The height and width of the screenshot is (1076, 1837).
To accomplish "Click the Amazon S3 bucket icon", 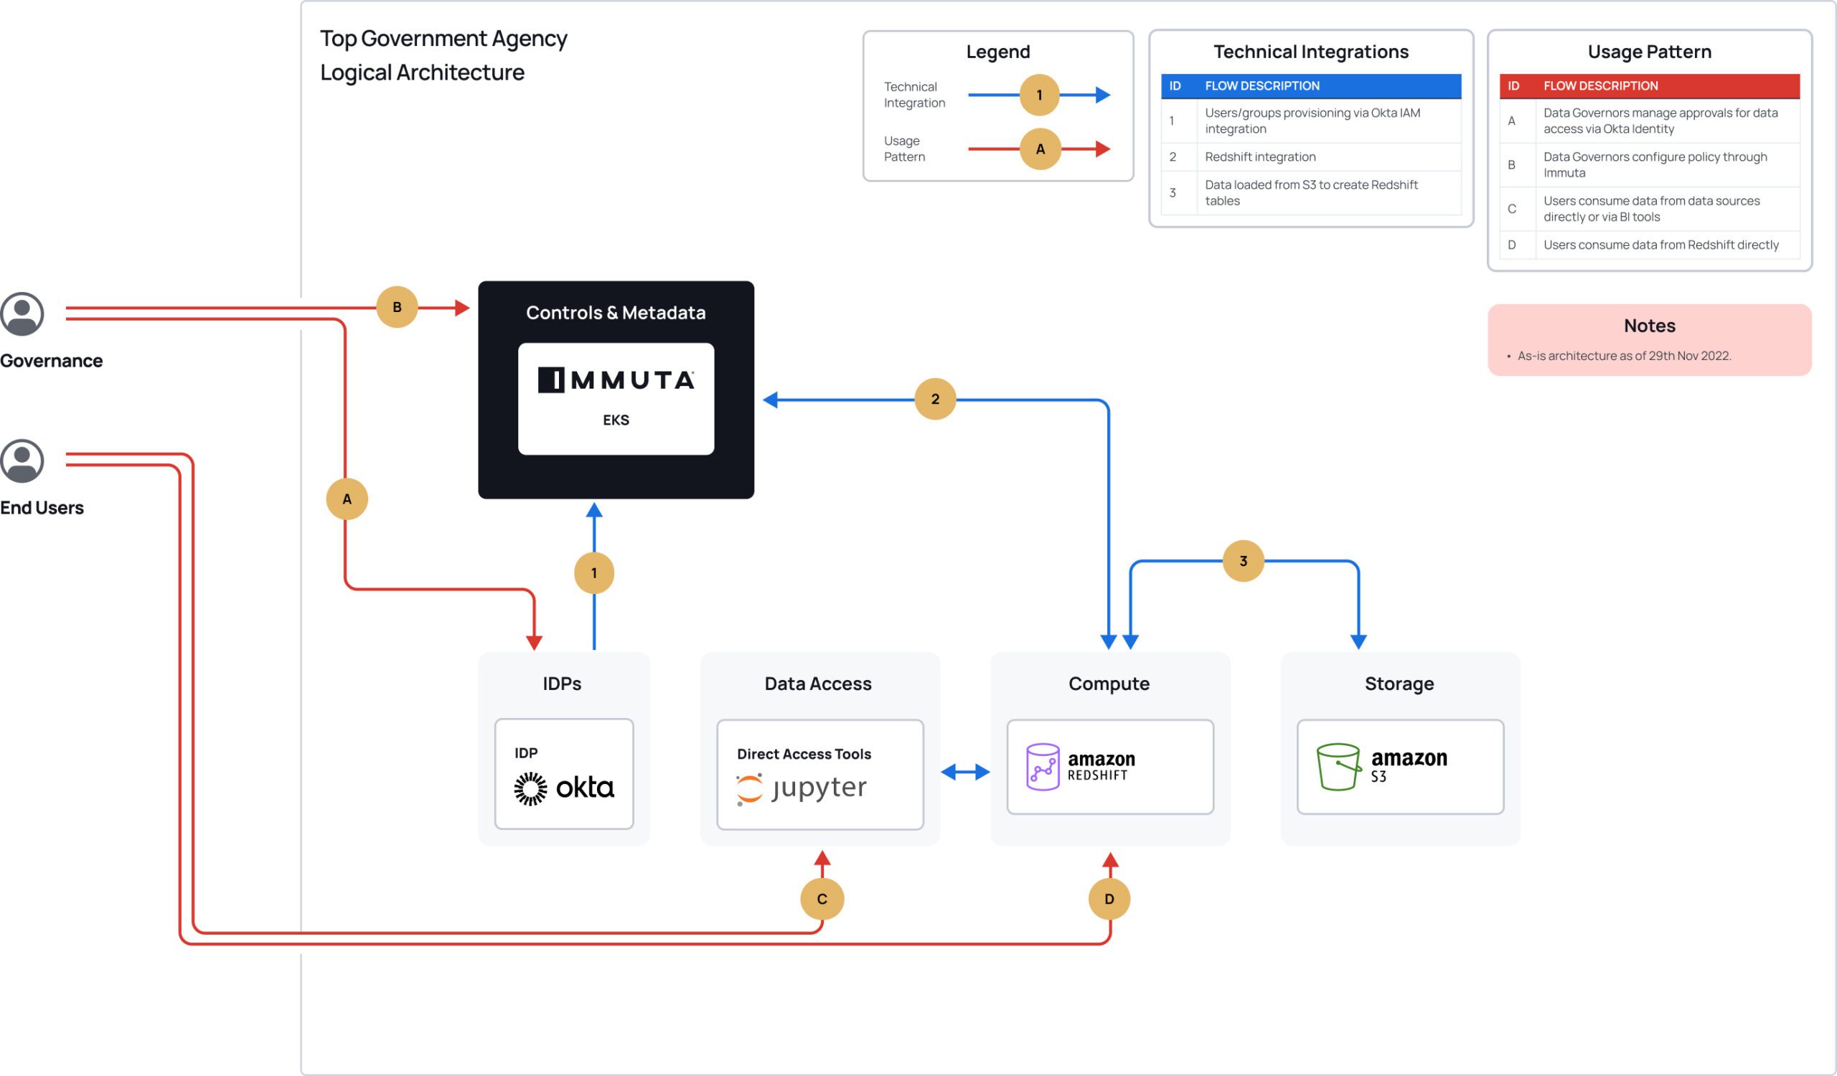I will (x=1338, y=766).
